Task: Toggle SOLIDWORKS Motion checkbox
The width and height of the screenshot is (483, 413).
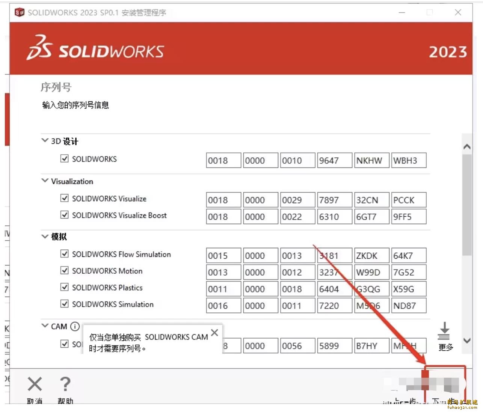Action: click(65, 270)
